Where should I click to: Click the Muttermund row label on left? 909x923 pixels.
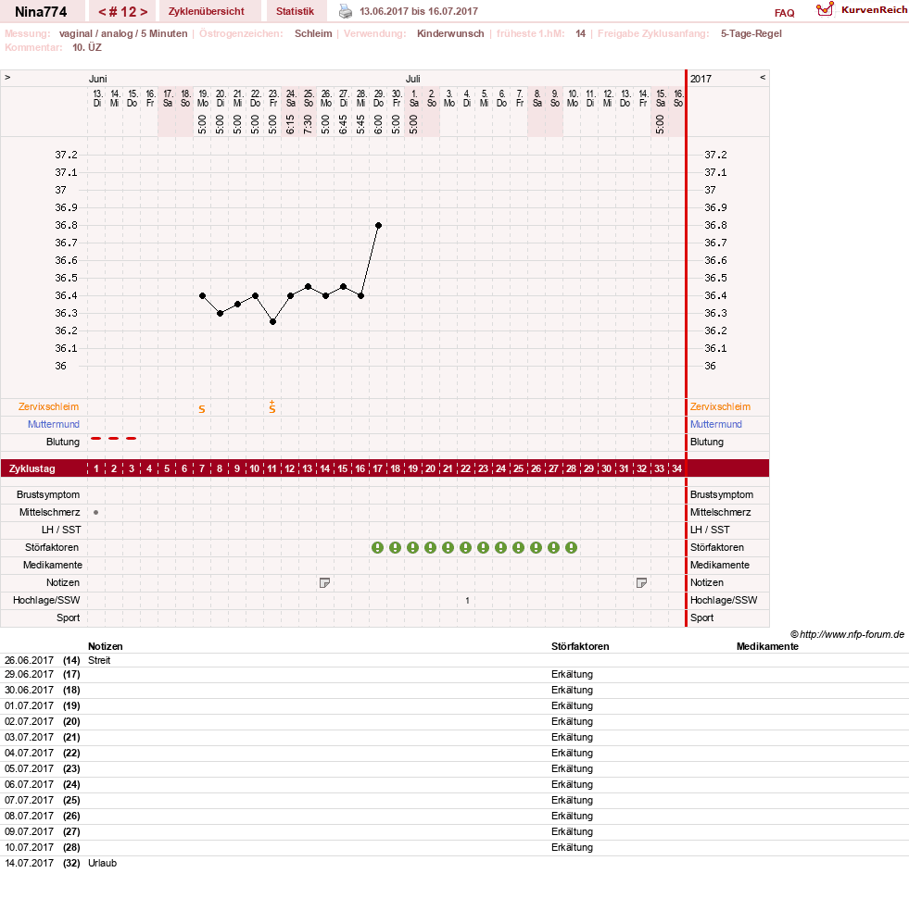pos(53,424)
